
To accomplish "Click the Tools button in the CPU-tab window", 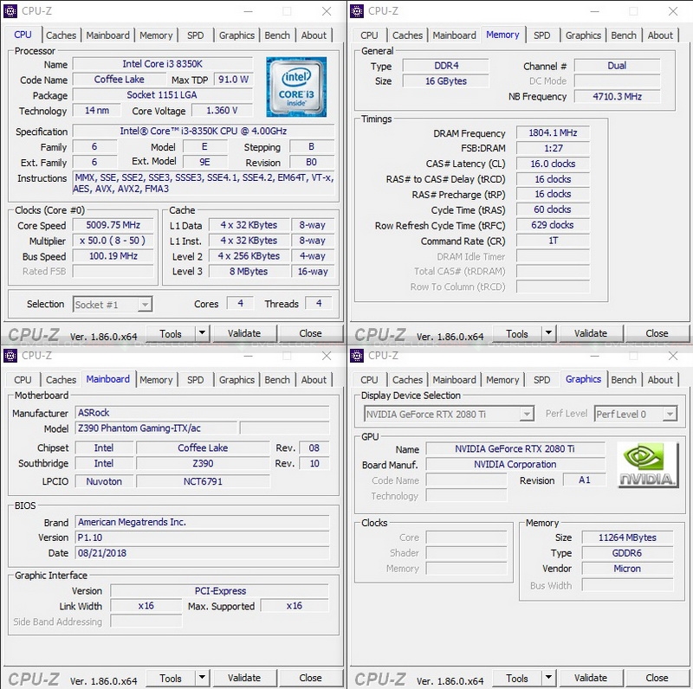I will point(171,333).
